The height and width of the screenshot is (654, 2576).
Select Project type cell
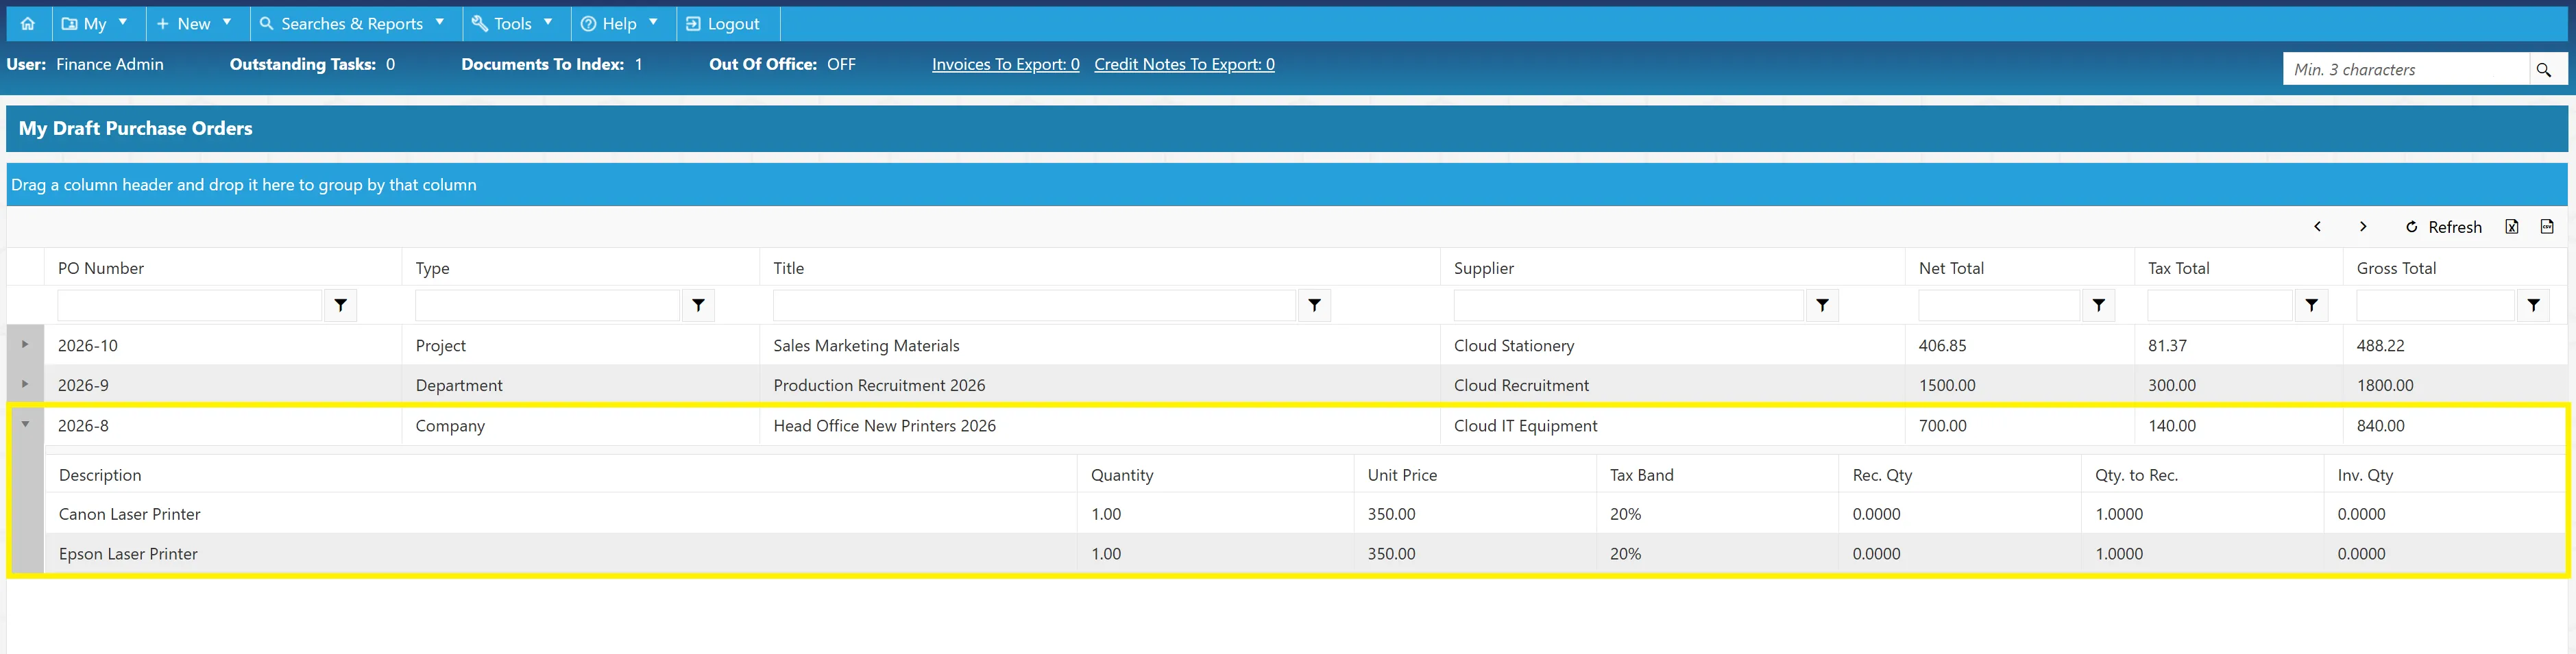tap(580, 345)
